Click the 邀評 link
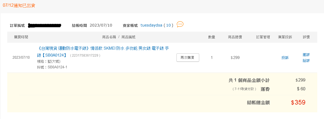The image size is (324, 119). coord(306,55)
